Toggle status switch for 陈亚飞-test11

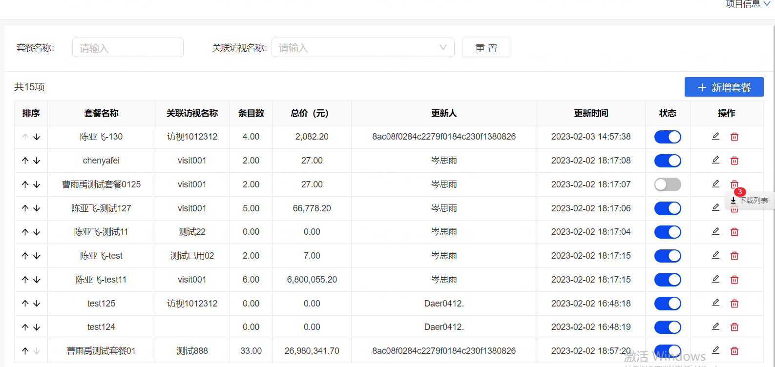tap(668, 280)
